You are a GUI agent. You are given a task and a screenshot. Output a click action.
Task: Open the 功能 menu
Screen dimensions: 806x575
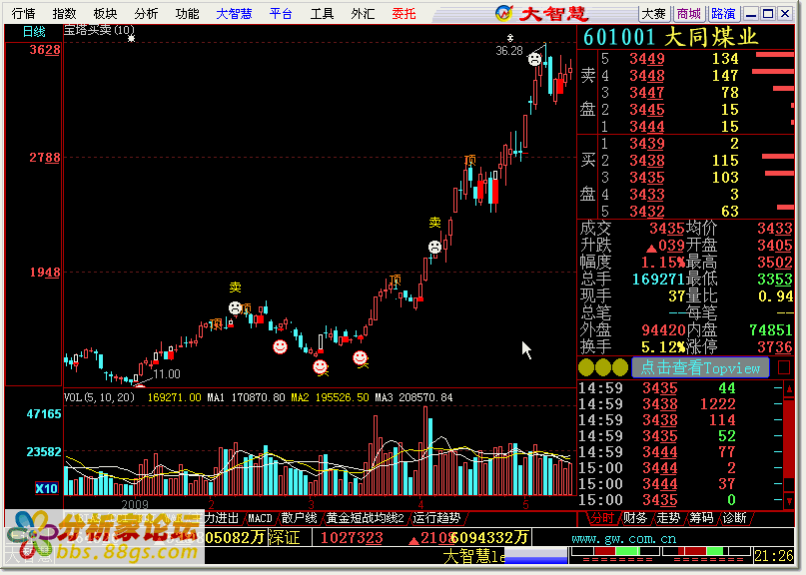(x=187, y=13)
